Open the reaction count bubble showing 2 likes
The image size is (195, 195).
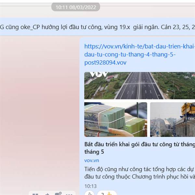click(107, 193)
